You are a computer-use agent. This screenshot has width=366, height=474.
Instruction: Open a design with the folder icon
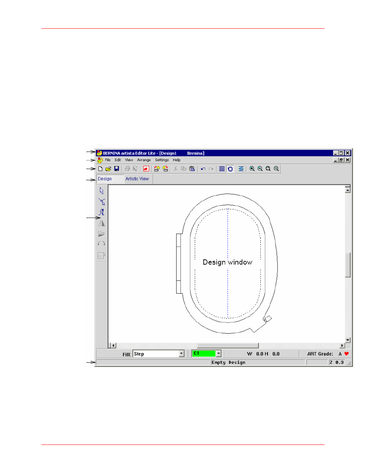[108, 169]
